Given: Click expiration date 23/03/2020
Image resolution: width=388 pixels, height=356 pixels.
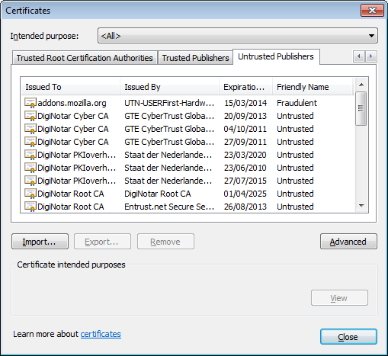Looking at the screenshot, I should tap(245, 155).
